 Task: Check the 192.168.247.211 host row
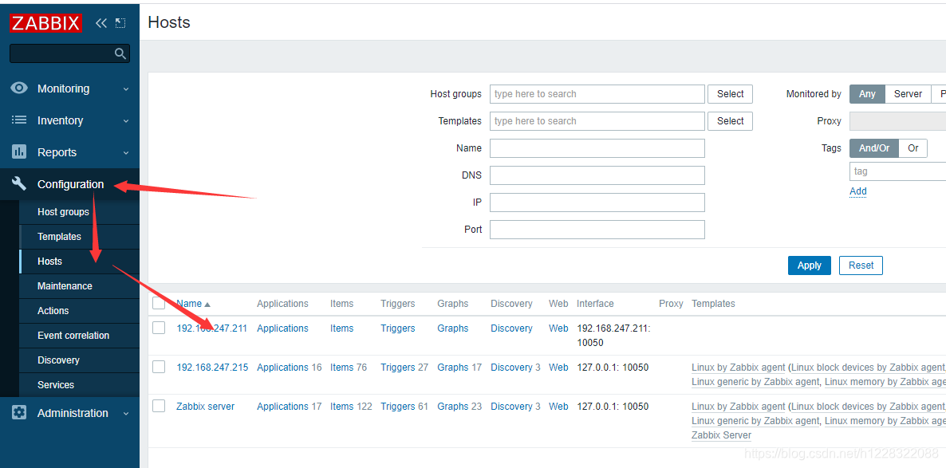[x=159, y=328]
